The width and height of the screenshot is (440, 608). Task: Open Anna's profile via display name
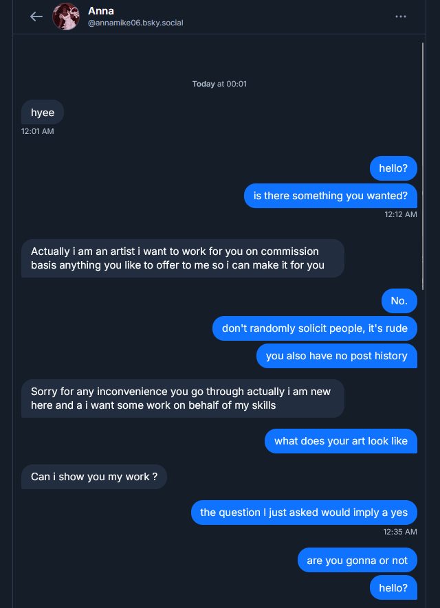point(101,11)
